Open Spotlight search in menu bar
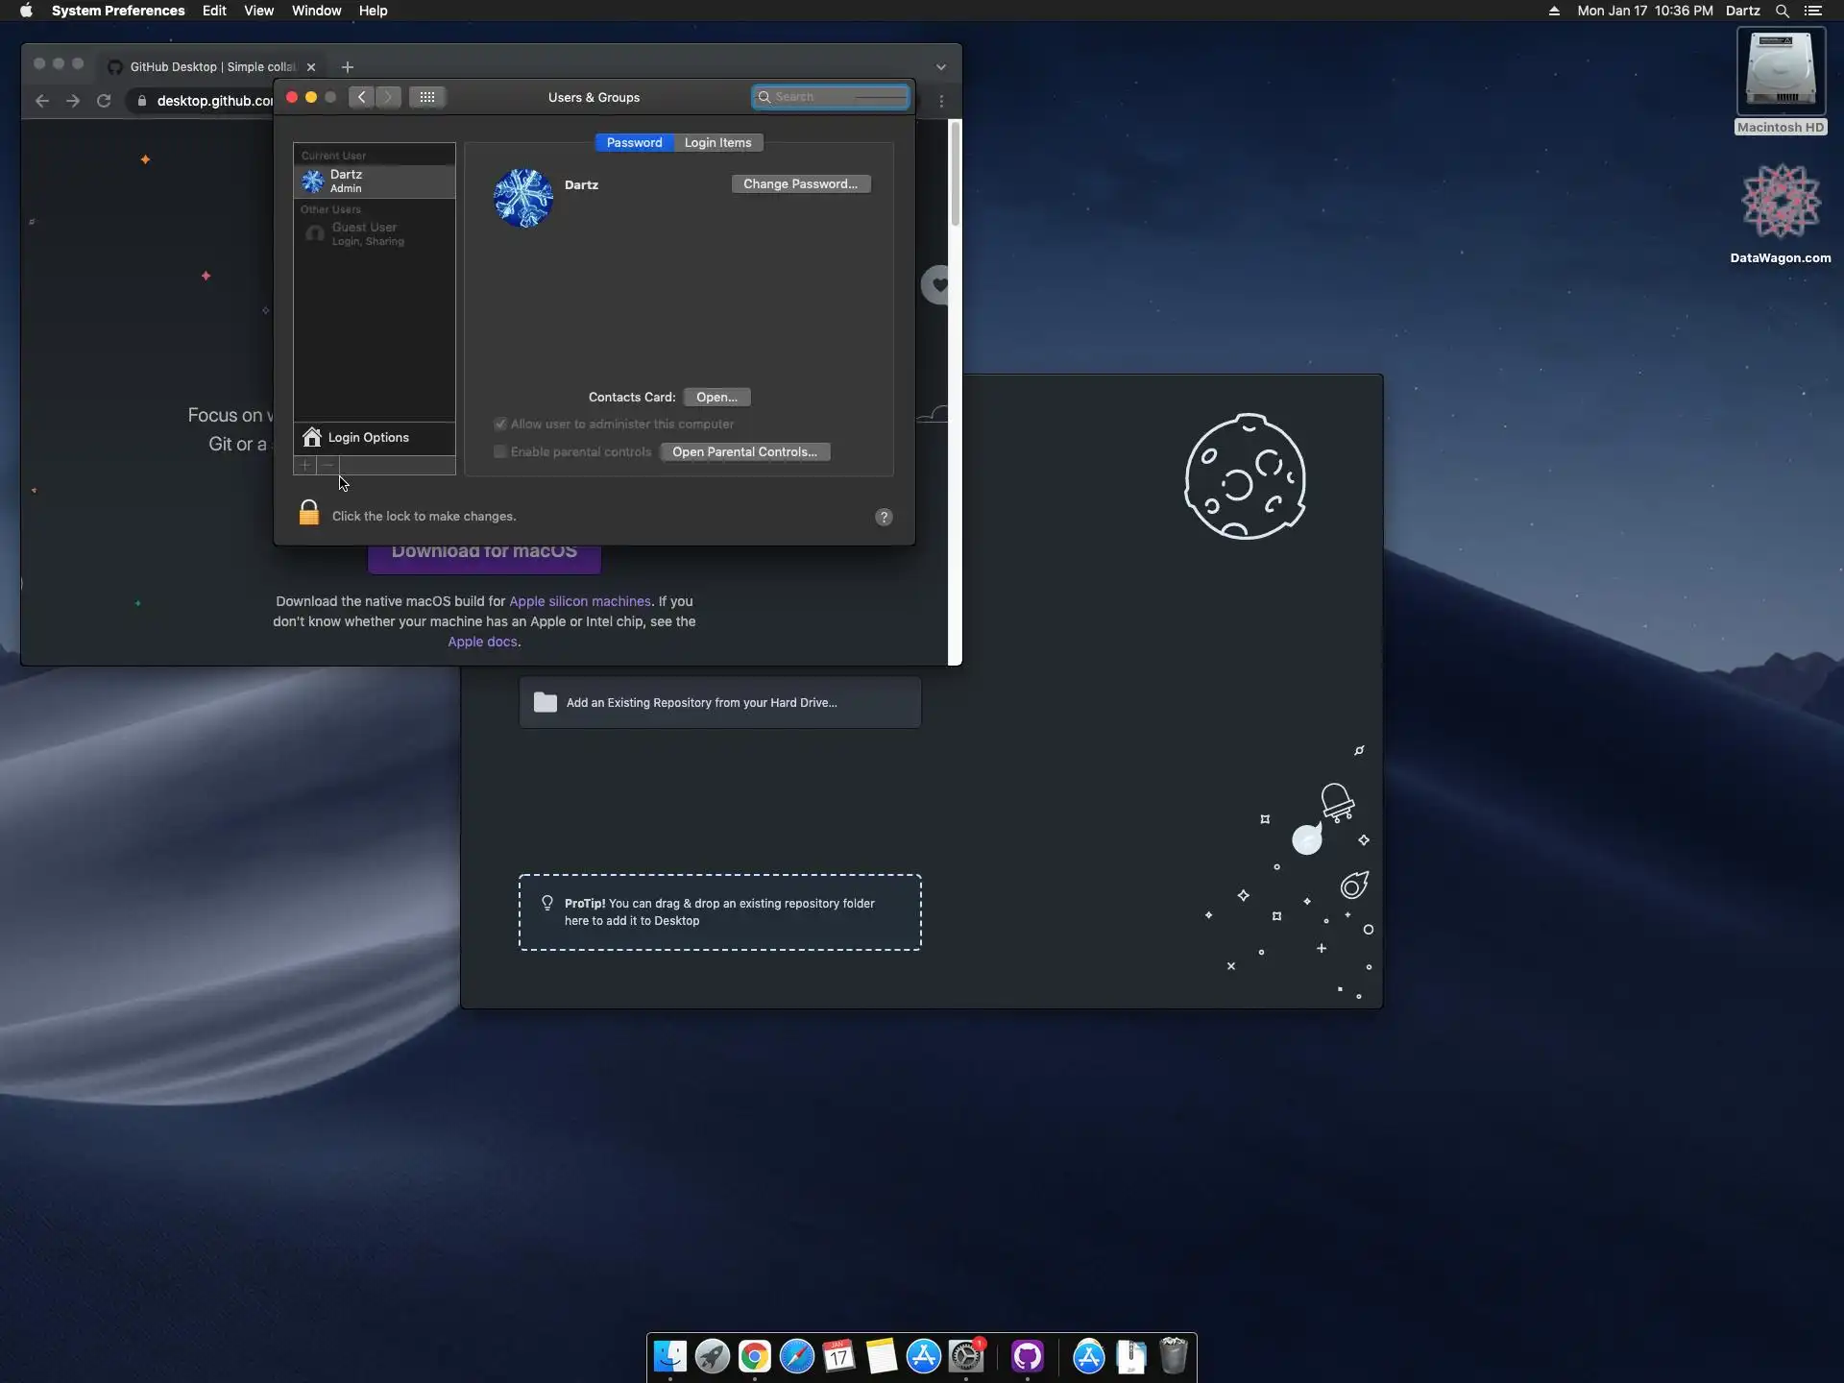1844x1383 pixels. point(1782,11)
